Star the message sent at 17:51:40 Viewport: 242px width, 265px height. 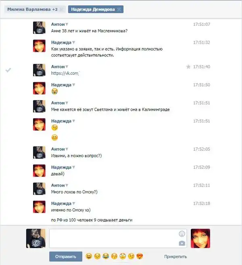[188, 67]
